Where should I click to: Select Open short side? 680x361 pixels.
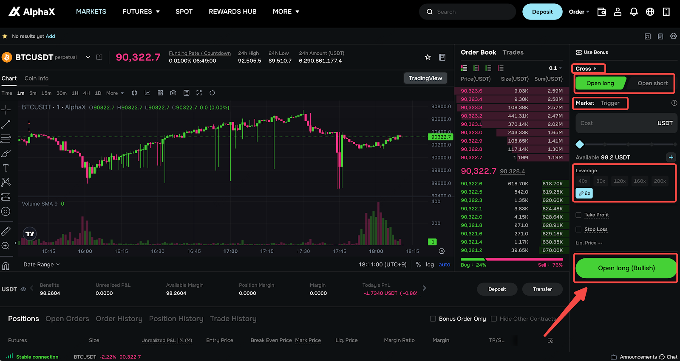[652, 83]
